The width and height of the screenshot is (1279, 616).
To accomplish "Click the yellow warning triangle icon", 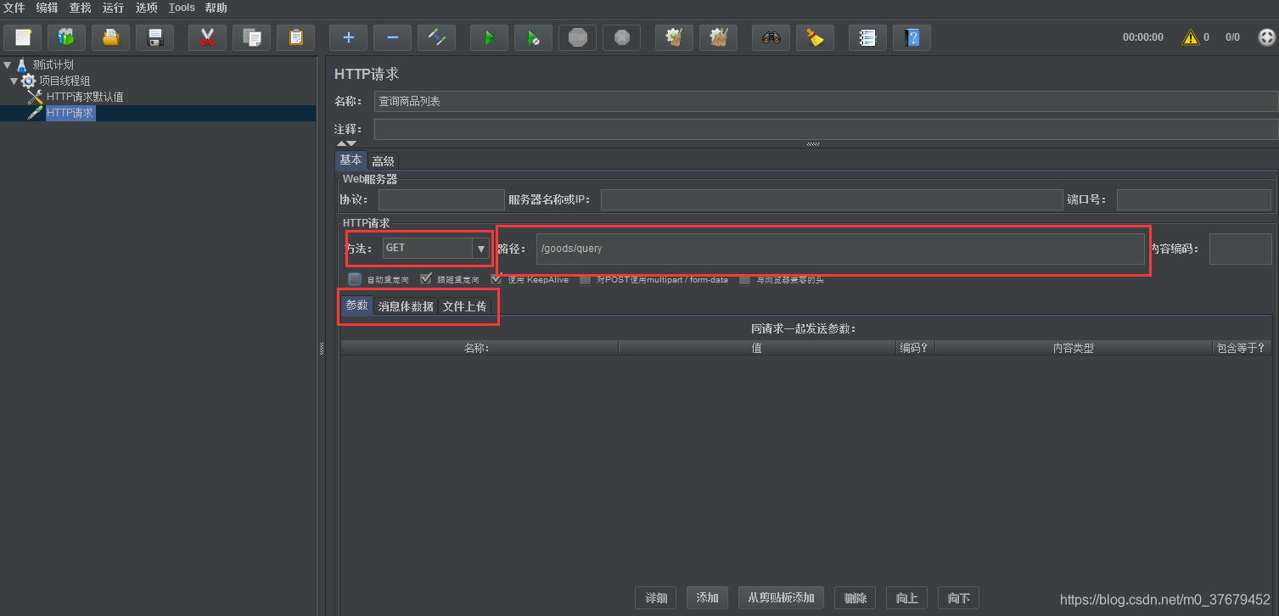I will click(x=1191, y=37).
